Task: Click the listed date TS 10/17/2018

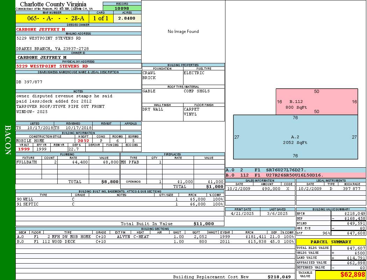Action: coord(35,128)
